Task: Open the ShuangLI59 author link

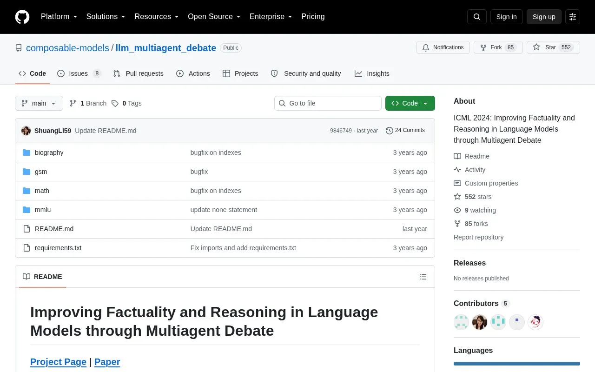Action: point(53,131)
